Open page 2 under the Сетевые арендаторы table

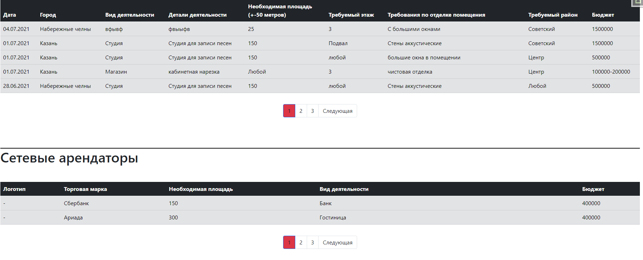click(301, 243)
